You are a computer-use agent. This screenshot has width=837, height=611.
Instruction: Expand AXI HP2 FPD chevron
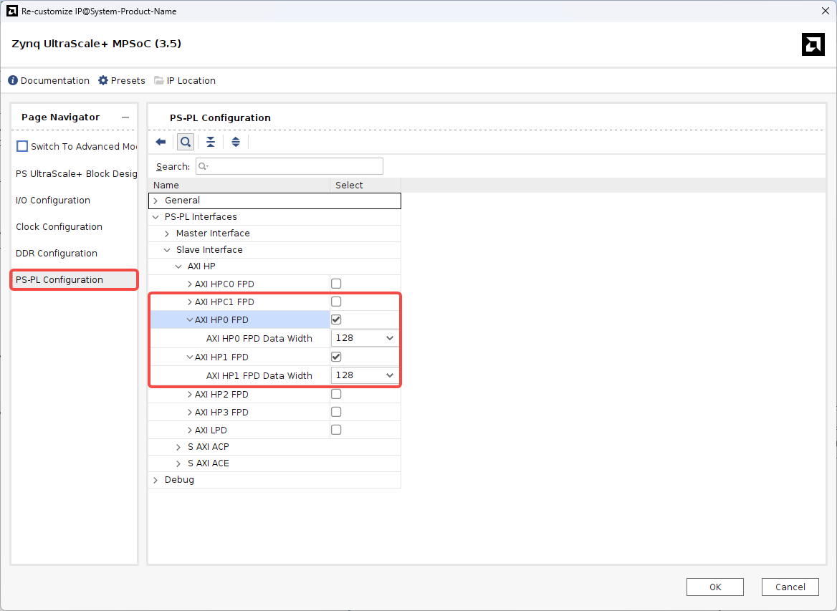(x=189, y=395)
